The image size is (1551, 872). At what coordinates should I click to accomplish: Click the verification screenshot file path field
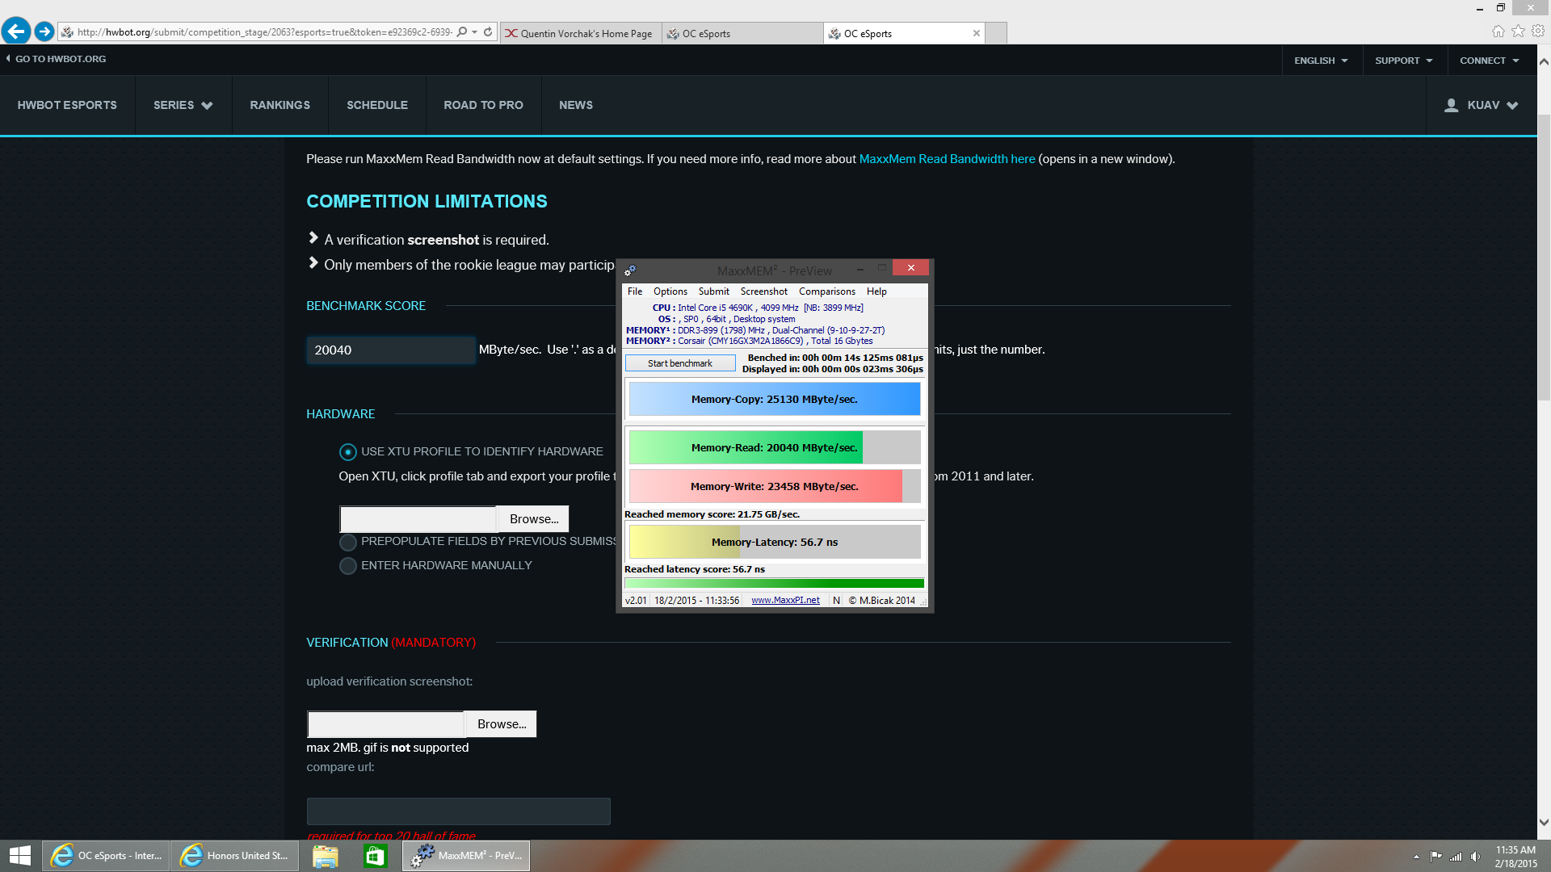pos(386,724)
